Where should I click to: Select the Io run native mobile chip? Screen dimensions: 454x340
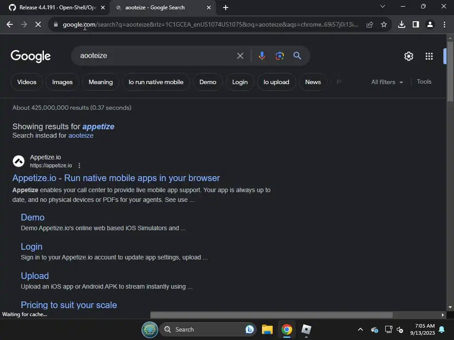tap(156, 82)
